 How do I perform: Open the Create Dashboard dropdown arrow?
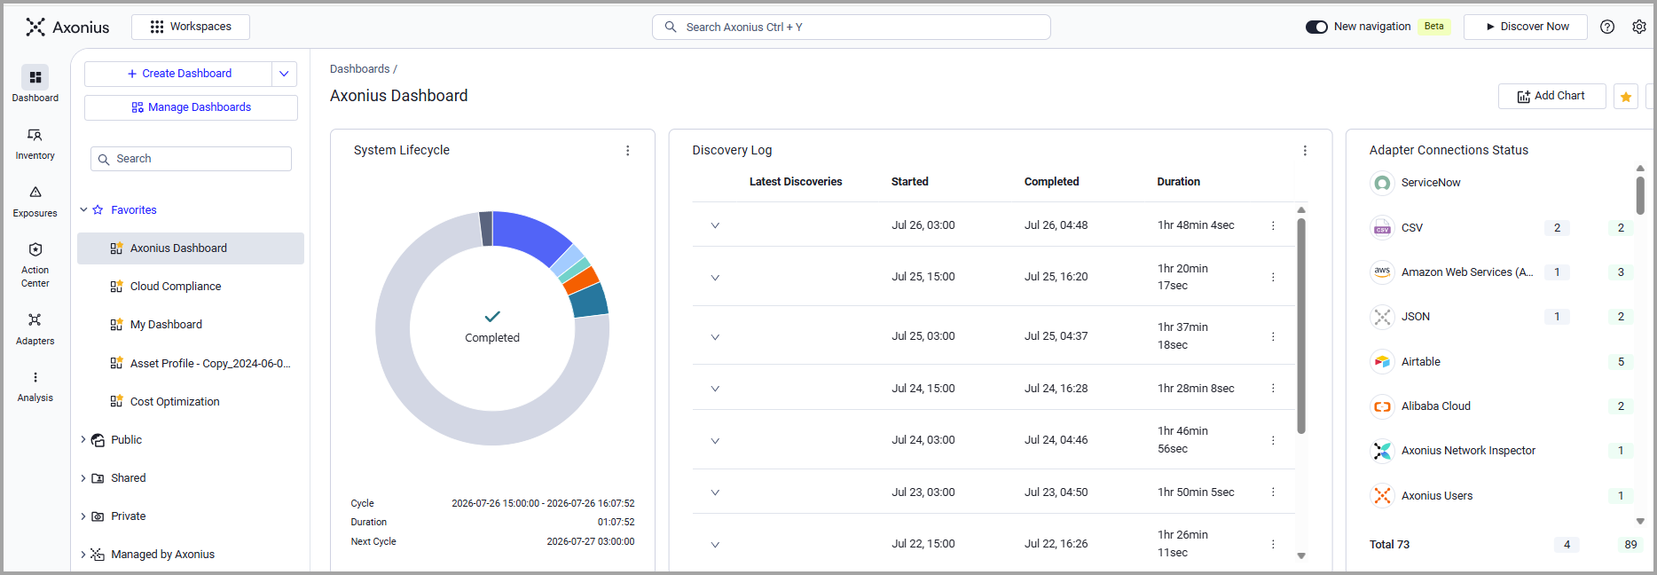point(284,74)
